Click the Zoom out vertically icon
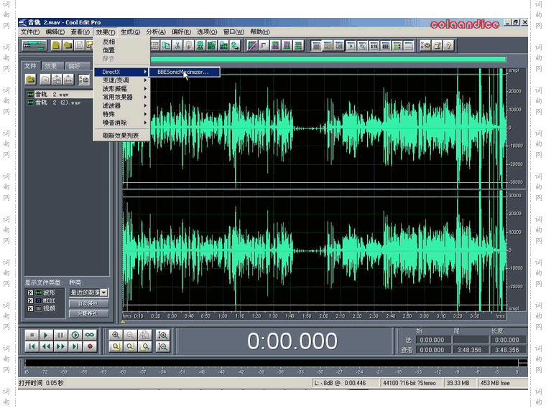Viewport: 546px width, 408px height. coord(162,346)
